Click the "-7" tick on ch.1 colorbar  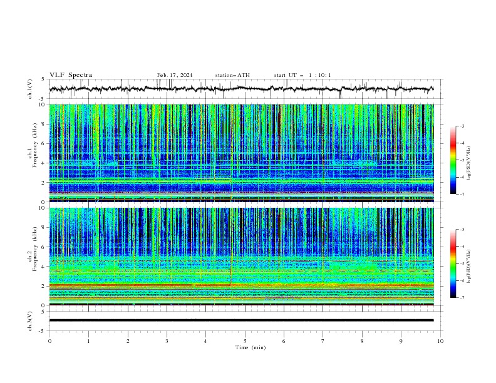462,194
